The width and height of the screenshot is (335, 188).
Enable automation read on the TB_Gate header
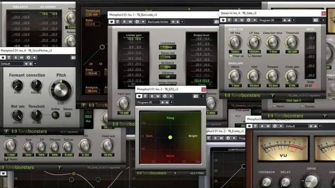coord(236,20)
